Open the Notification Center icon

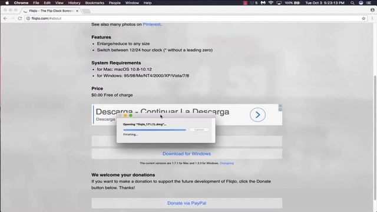point(369,3)
